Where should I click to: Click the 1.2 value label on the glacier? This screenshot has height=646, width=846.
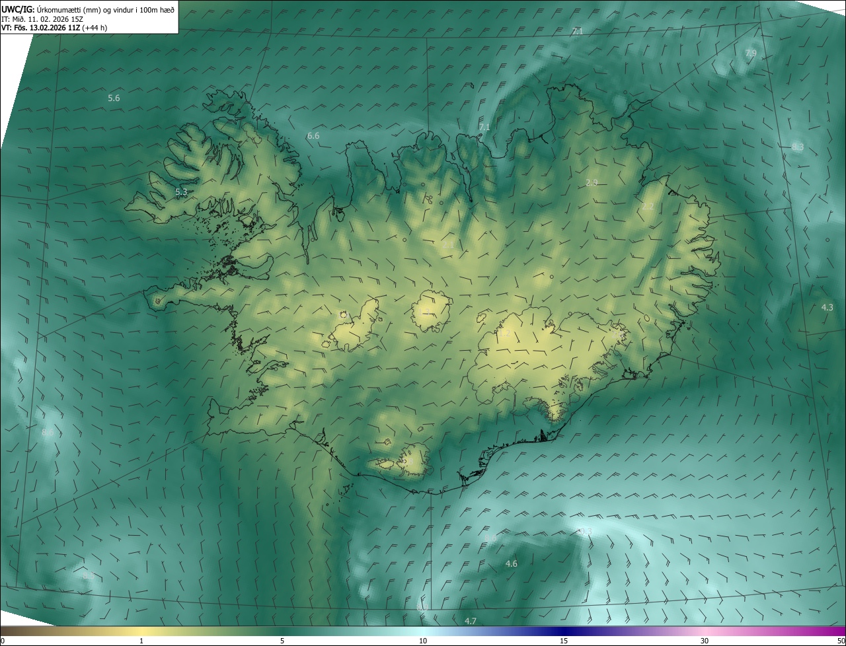click(x=504, y=334)
